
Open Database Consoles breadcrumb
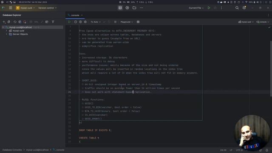pos(12,150)
